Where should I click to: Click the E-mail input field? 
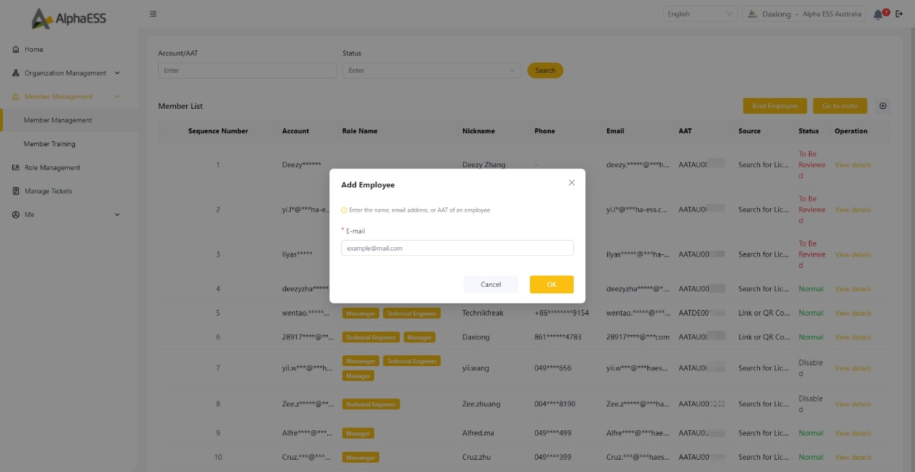(457, 248)
